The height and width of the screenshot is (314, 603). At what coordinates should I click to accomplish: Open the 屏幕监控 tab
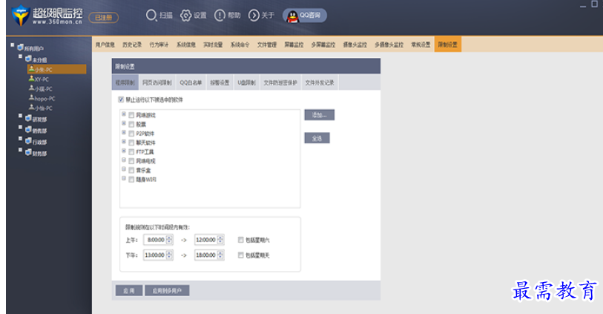pos(294,45)
